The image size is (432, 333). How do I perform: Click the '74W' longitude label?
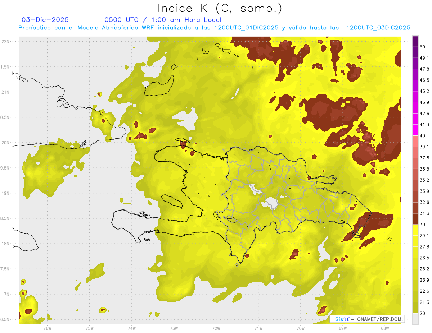132,328
